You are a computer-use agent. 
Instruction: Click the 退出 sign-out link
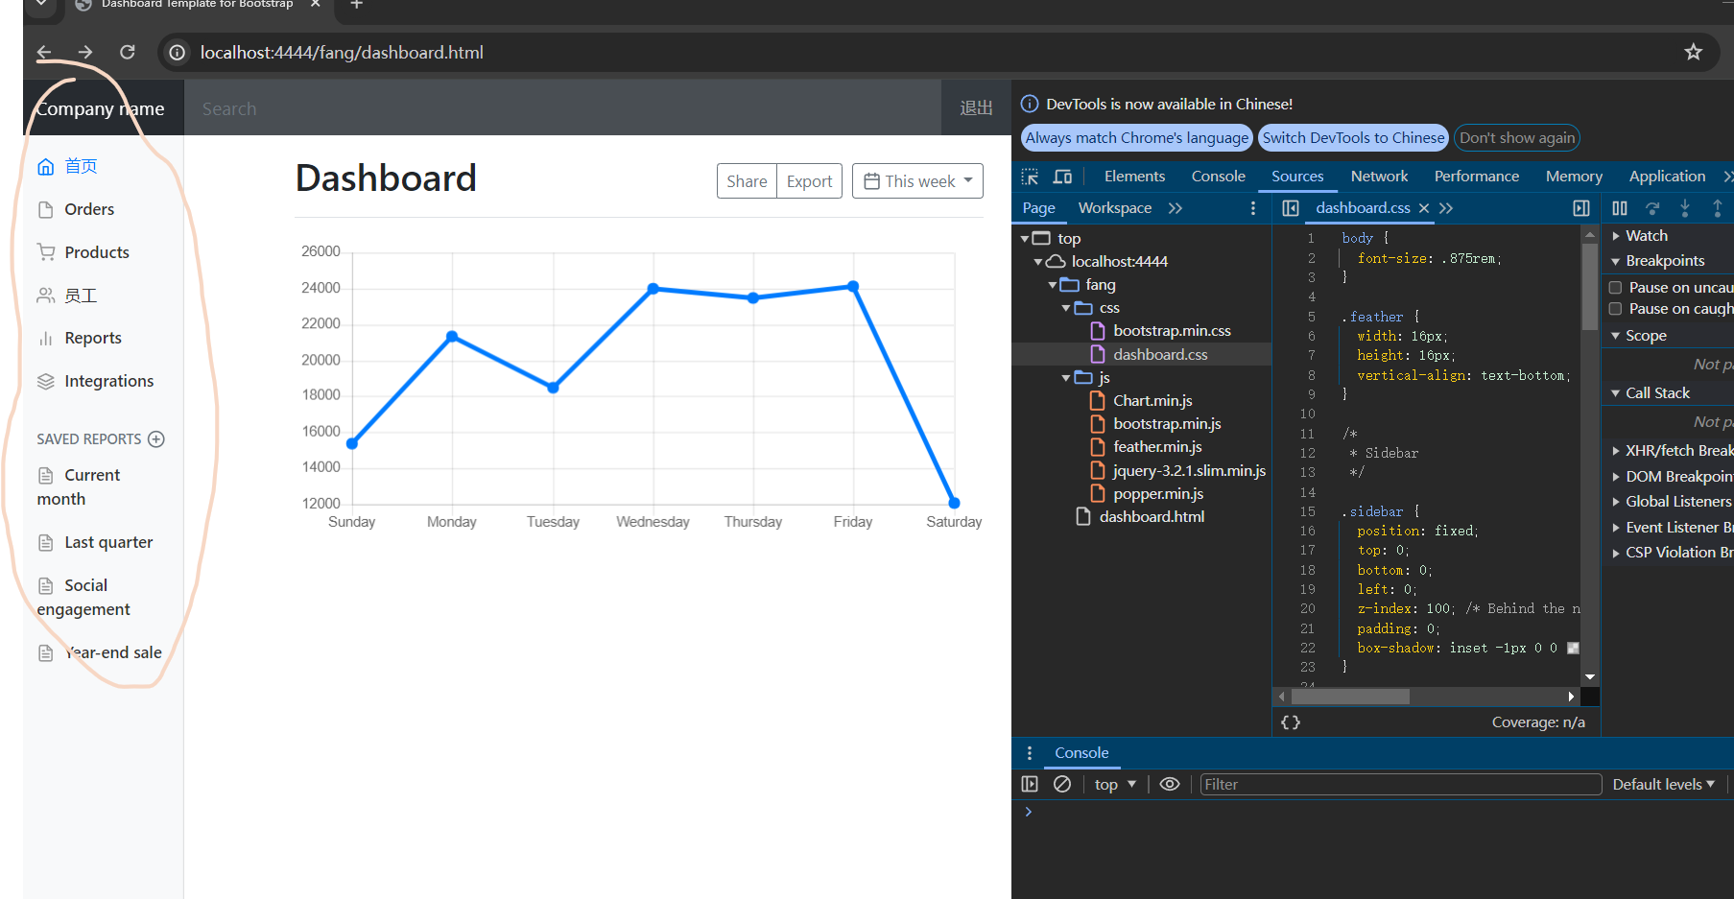[x=976, y=108]
